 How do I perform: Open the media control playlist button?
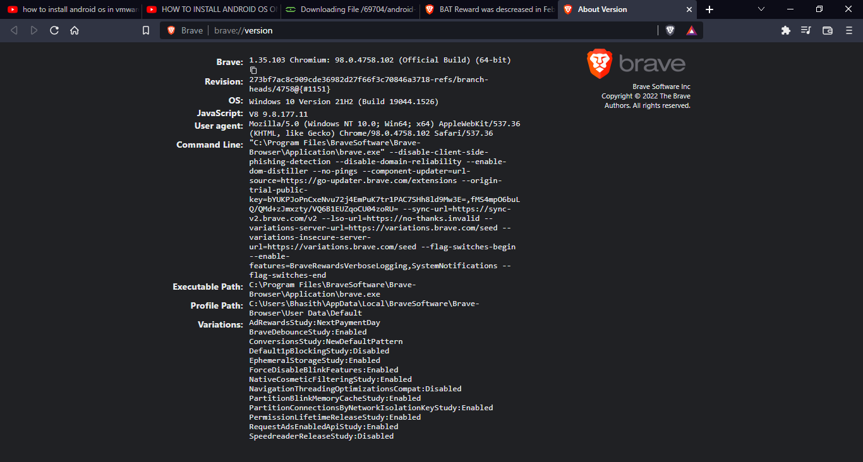coord(806,30)
